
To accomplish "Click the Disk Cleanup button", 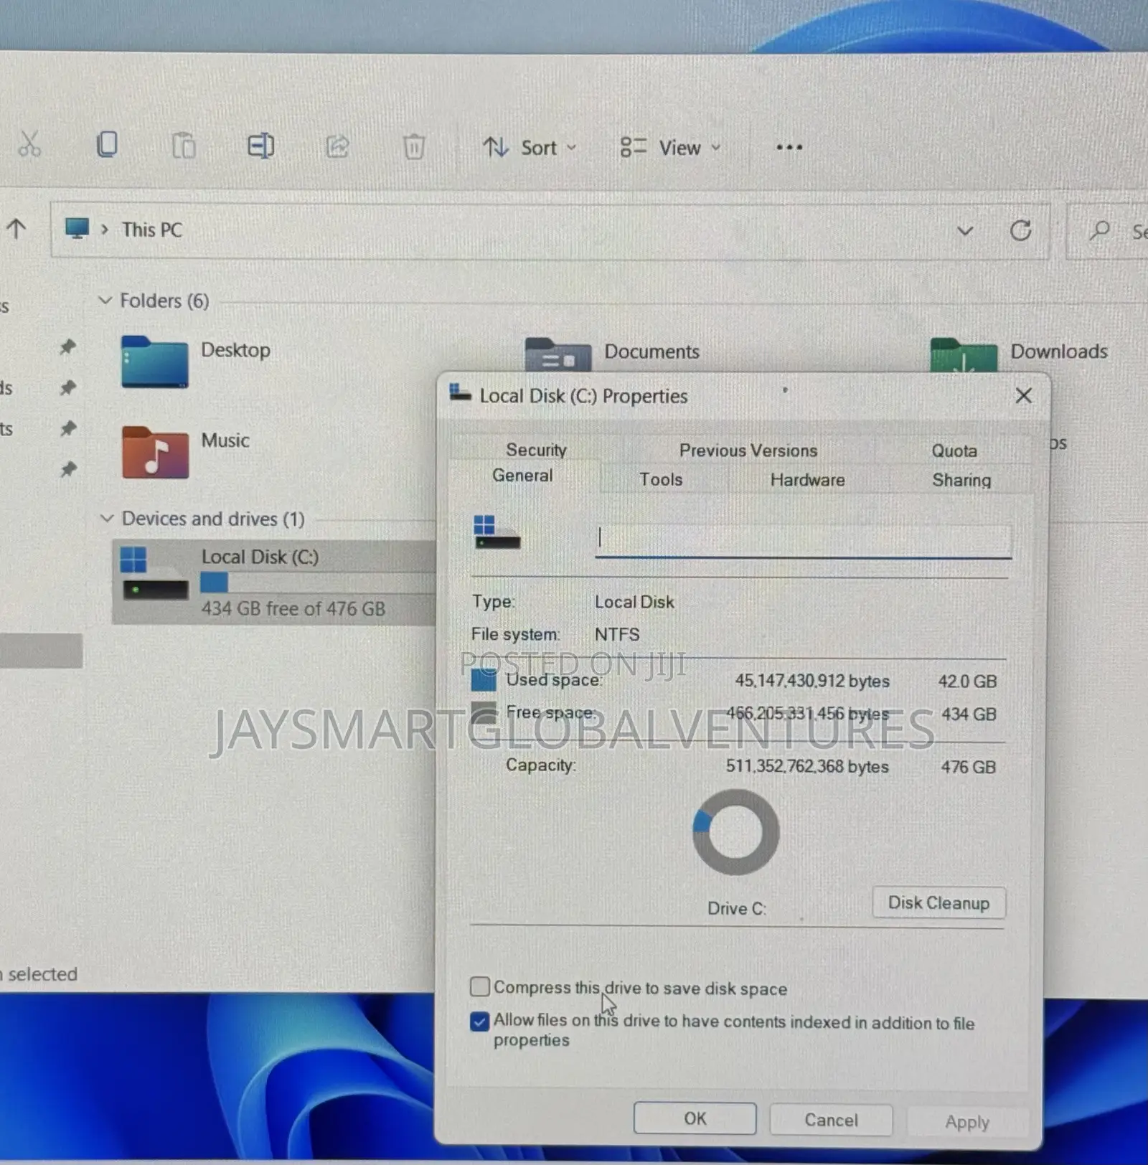I will pyautogui.click(x=938, y=902).
